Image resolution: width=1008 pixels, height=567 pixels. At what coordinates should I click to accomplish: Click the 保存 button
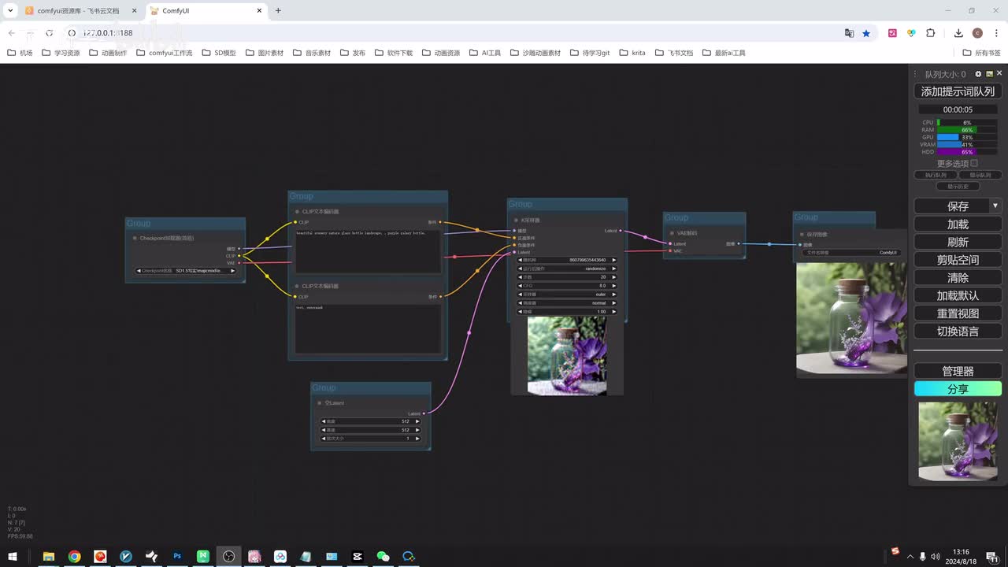tap(952, 206)
